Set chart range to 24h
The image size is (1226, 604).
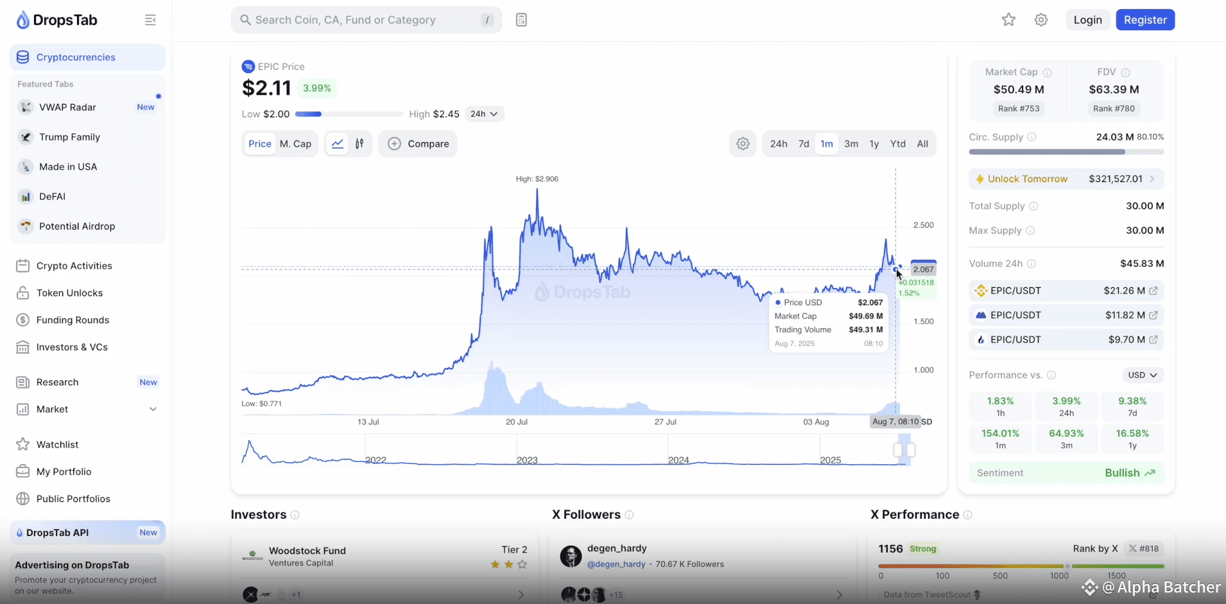click(x=779, y=144)
